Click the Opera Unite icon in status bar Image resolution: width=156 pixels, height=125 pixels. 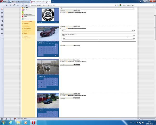pos(10,119)
